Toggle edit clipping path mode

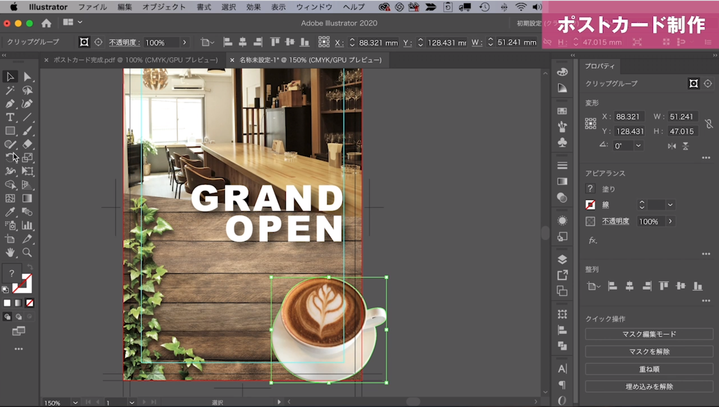tap(694, 84)
